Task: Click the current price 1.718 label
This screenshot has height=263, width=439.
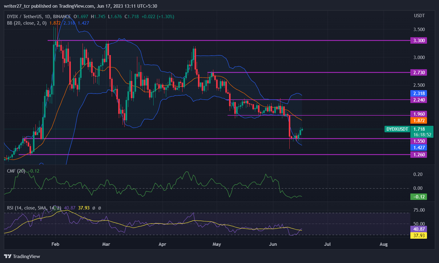Action: click(x=419, y=129)
